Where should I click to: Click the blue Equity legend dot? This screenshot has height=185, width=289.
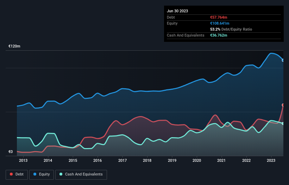(x=35, y=174)
